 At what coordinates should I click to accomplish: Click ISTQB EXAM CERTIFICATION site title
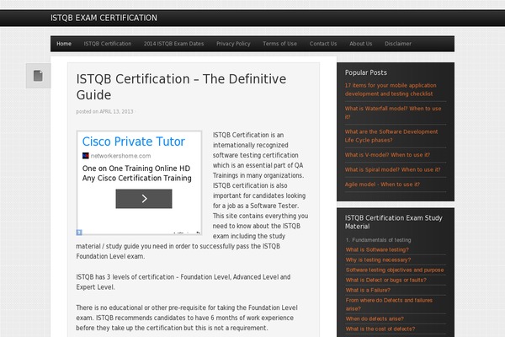coord(104,18)
